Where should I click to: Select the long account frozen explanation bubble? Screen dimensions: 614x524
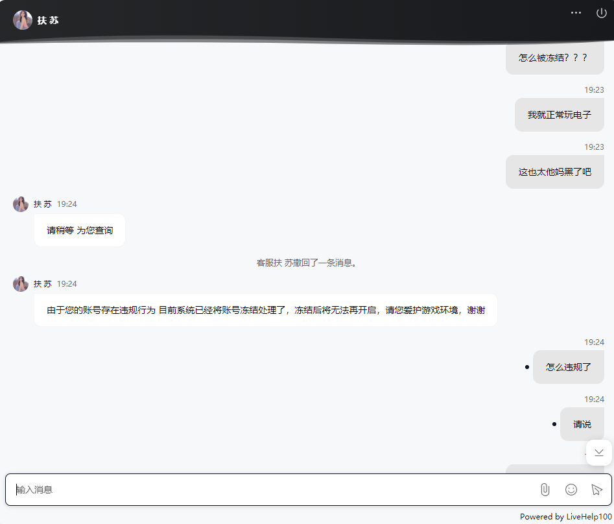point(267,309)
